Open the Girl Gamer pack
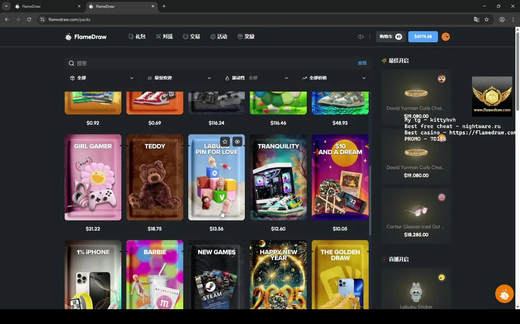This screenshot has height=324, width=520. pyautogui.click(x=93, y=177)
